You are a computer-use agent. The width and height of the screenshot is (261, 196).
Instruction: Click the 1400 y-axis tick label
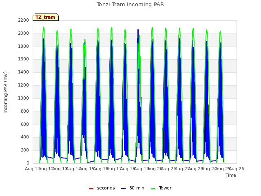click(24, 72)
